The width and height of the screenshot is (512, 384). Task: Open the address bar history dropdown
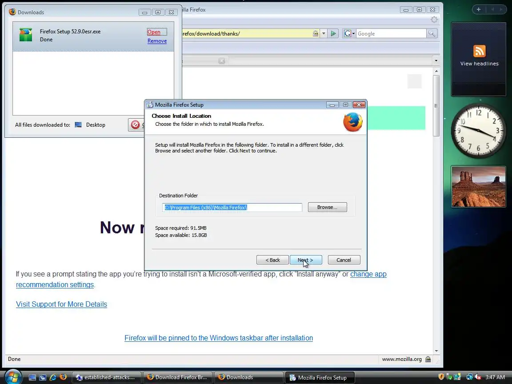(x=324, y=33)
